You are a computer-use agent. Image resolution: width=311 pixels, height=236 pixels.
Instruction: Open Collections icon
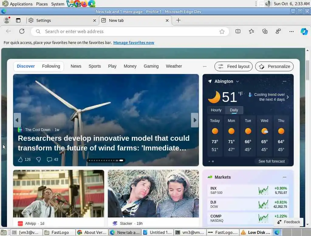[x=265, y=31]
